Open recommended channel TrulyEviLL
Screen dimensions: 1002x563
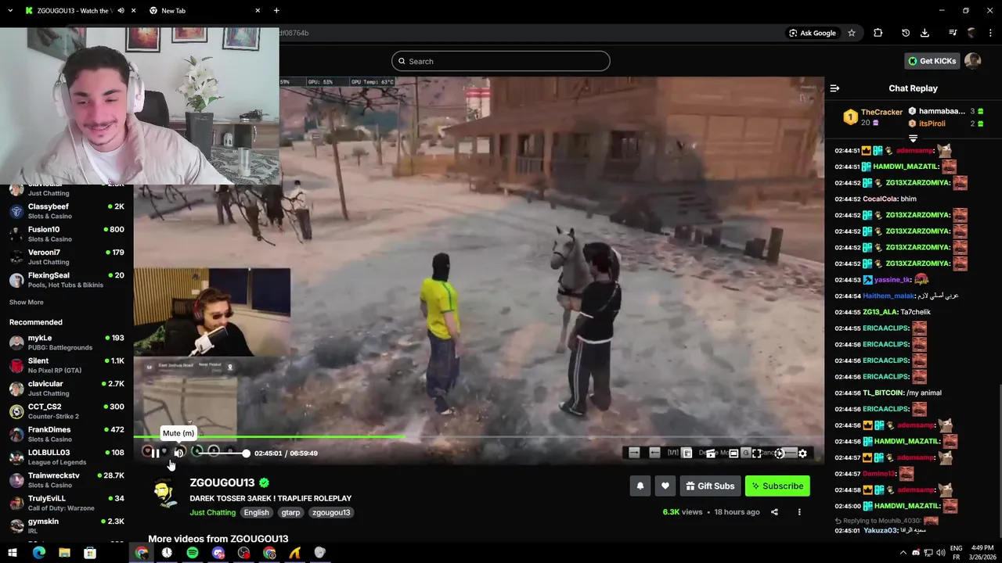click(67, 503)
